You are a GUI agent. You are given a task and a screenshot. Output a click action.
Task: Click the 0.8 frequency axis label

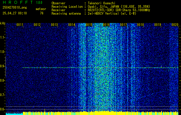2,80
